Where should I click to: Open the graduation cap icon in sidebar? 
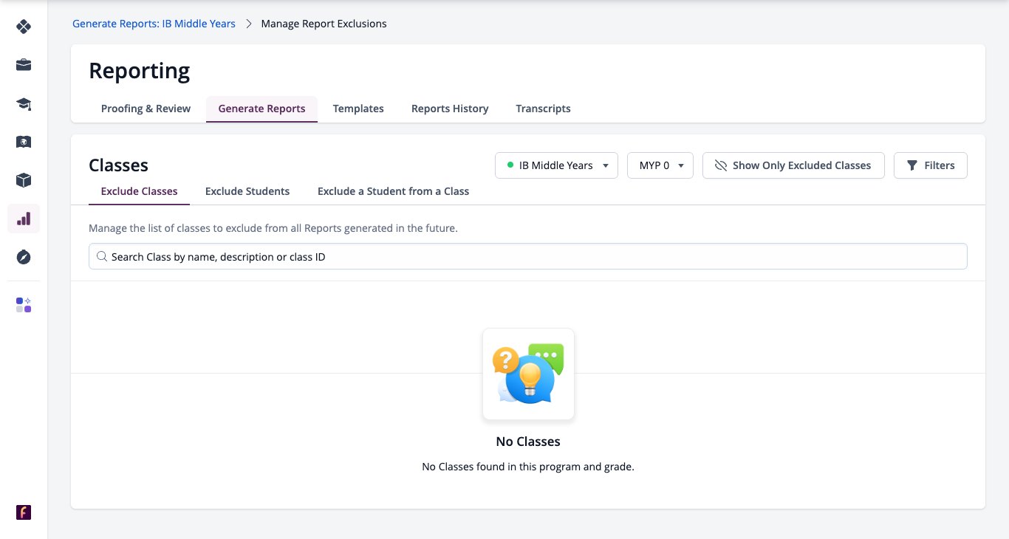coord(24,103)
